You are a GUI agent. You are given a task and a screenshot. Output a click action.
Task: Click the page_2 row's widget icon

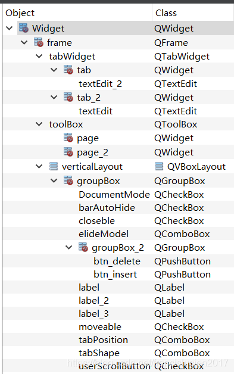point(68,152)
